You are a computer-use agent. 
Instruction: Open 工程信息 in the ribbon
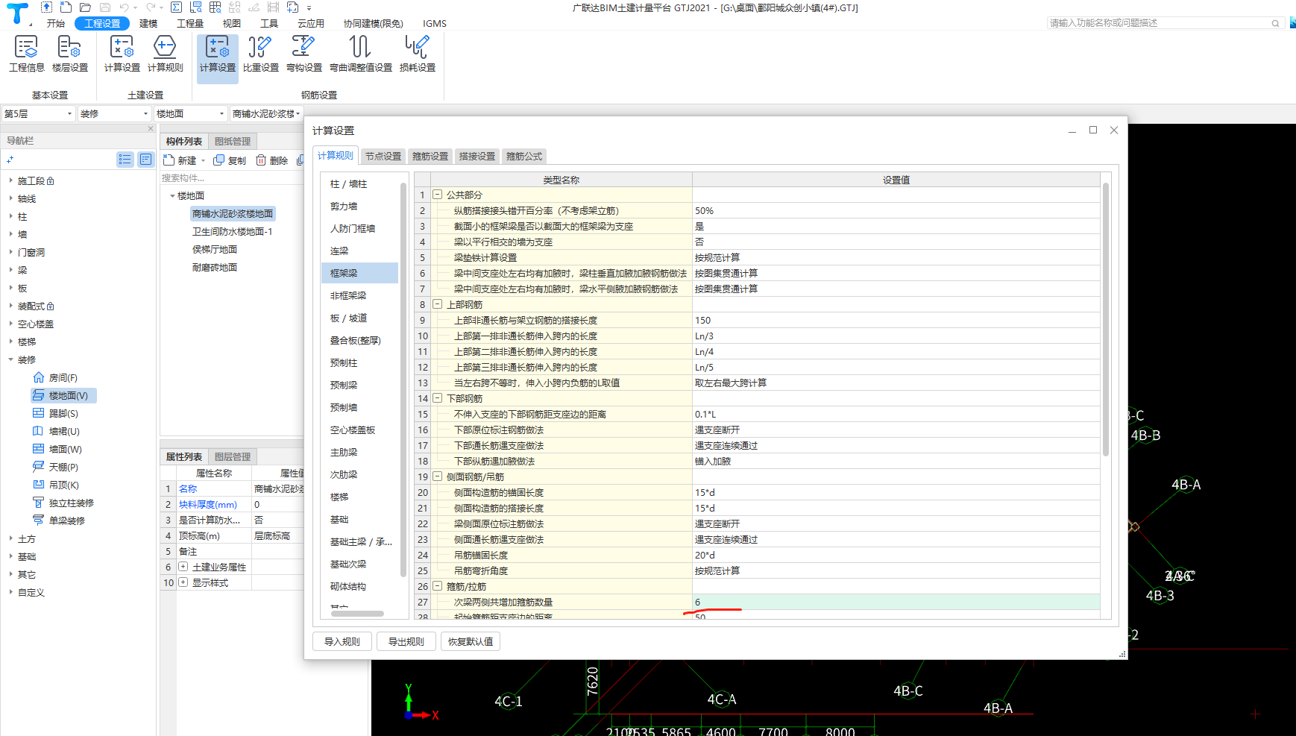(x=27, y=54)
